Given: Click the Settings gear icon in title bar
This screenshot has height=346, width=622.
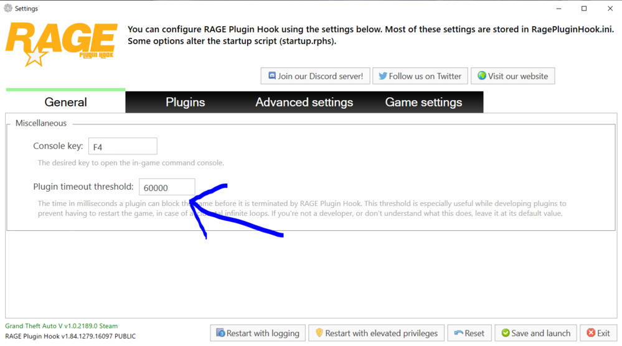Looking at the screenshot, I should [x=8, y=8].
